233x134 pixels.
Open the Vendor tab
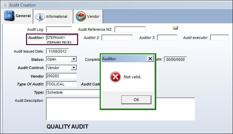pyautogui.click(x=88, y=16)
